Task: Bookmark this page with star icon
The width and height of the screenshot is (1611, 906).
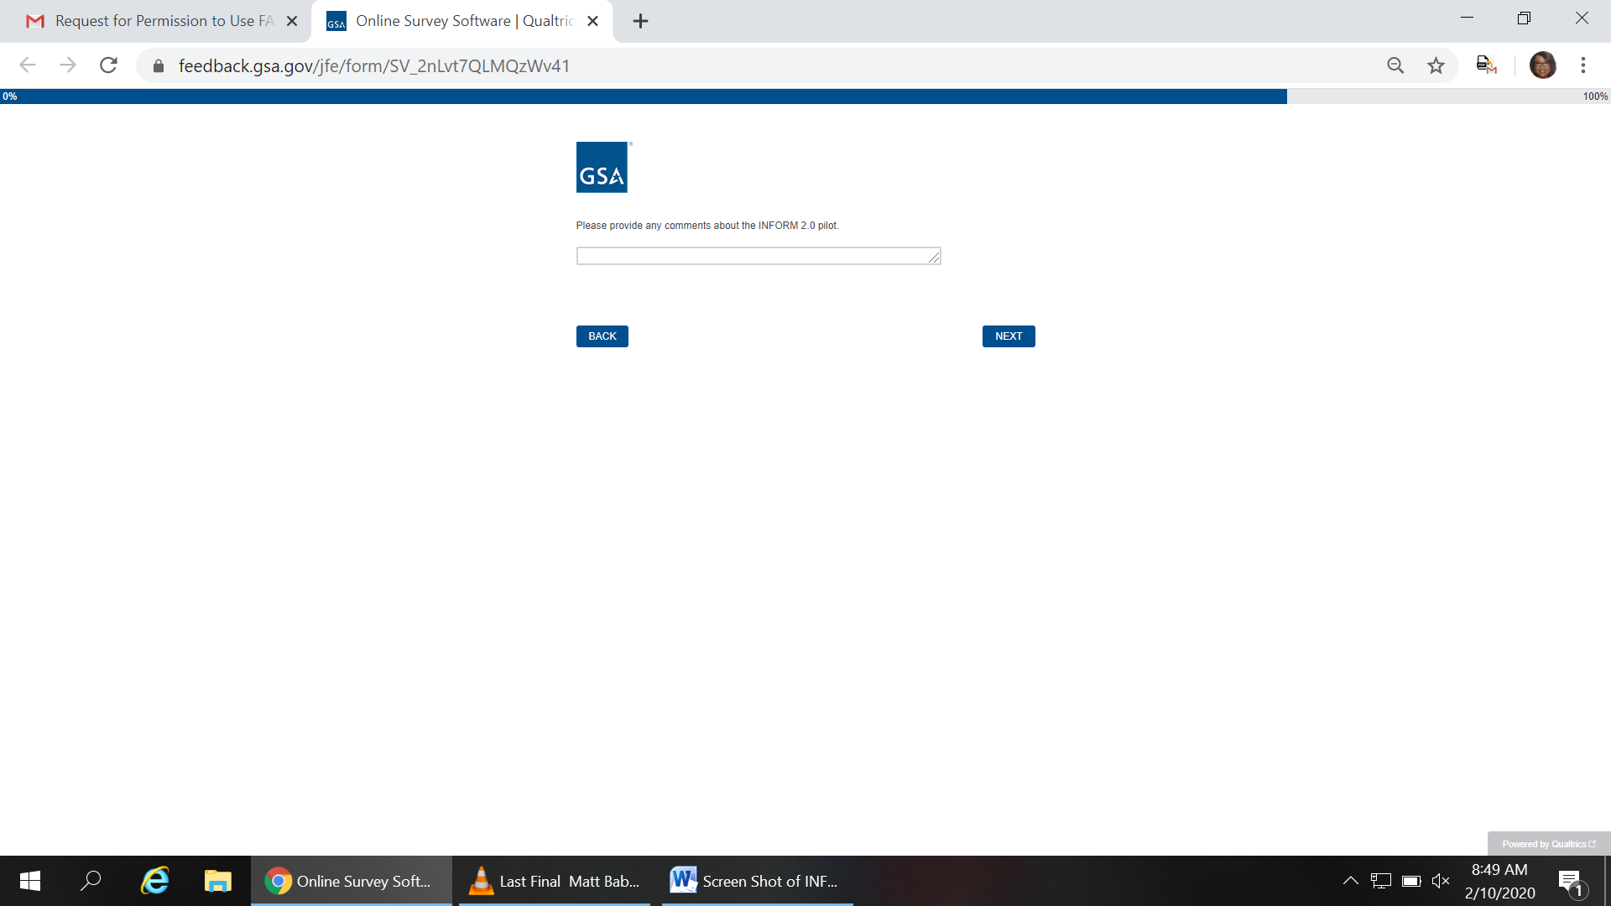Action: [x=1436, y=65]
